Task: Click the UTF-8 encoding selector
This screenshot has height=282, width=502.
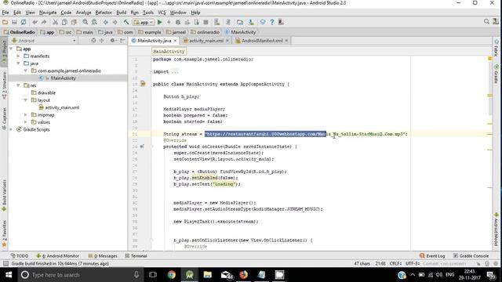Action: click(413, 263)
